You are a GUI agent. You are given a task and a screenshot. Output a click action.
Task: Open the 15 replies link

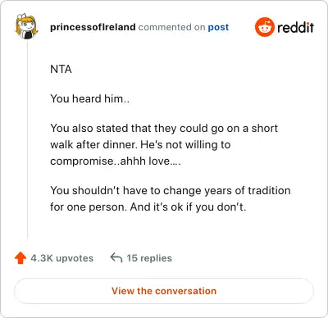[149, 258]
